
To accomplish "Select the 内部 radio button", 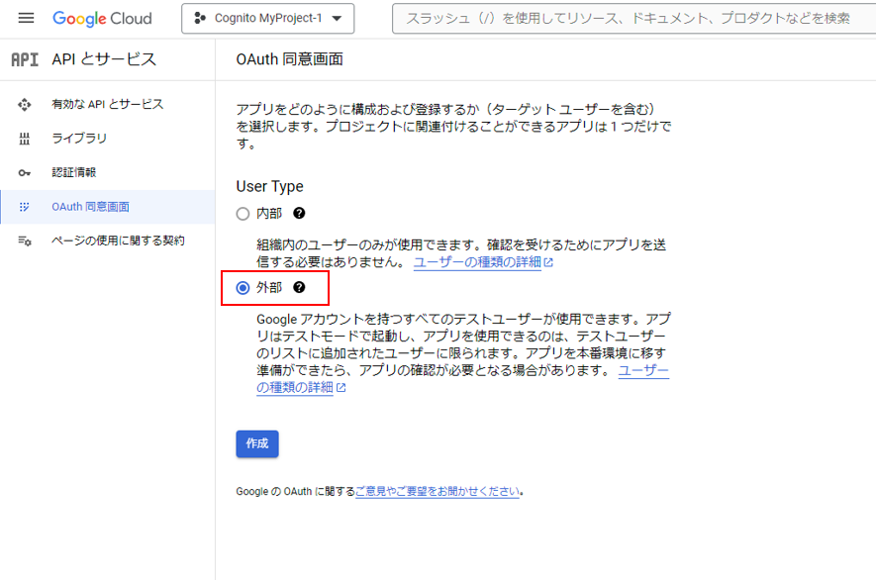I will [x=243, y=214].
